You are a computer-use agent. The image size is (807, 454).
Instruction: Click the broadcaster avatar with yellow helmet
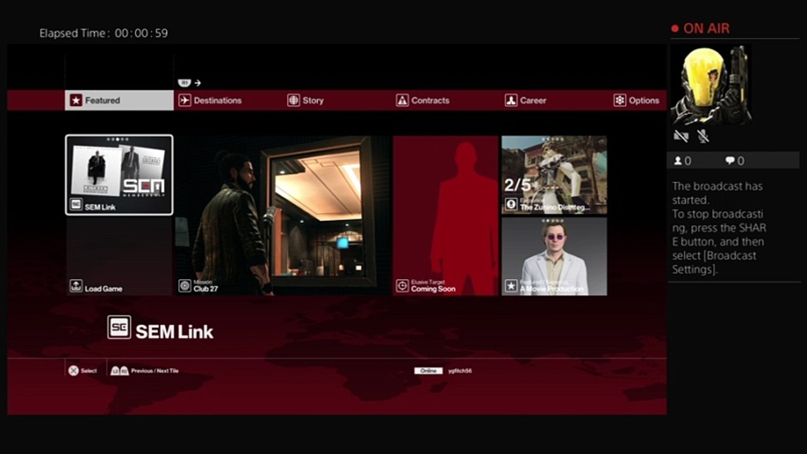pyautogui.click(x=711, y=84)
